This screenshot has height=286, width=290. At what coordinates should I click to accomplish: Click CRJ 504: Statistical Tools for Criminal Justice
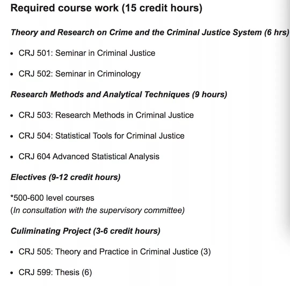[101, 136]
